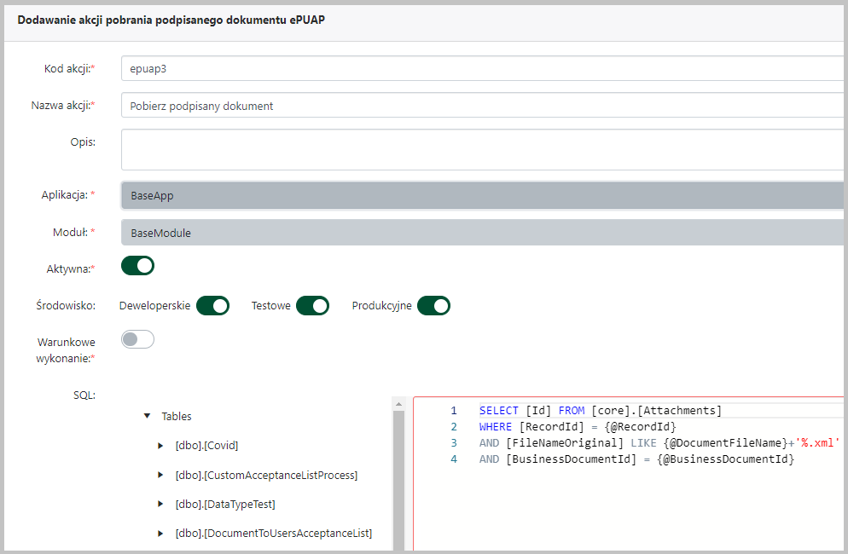Collapse the Tables tree node arrow
Image resolution: width=848 pixels, height=554 pixels.
[x=148, y=417]
